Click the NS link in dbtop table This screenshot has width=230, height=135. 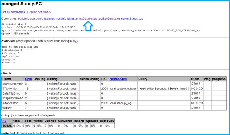[4, 121]
